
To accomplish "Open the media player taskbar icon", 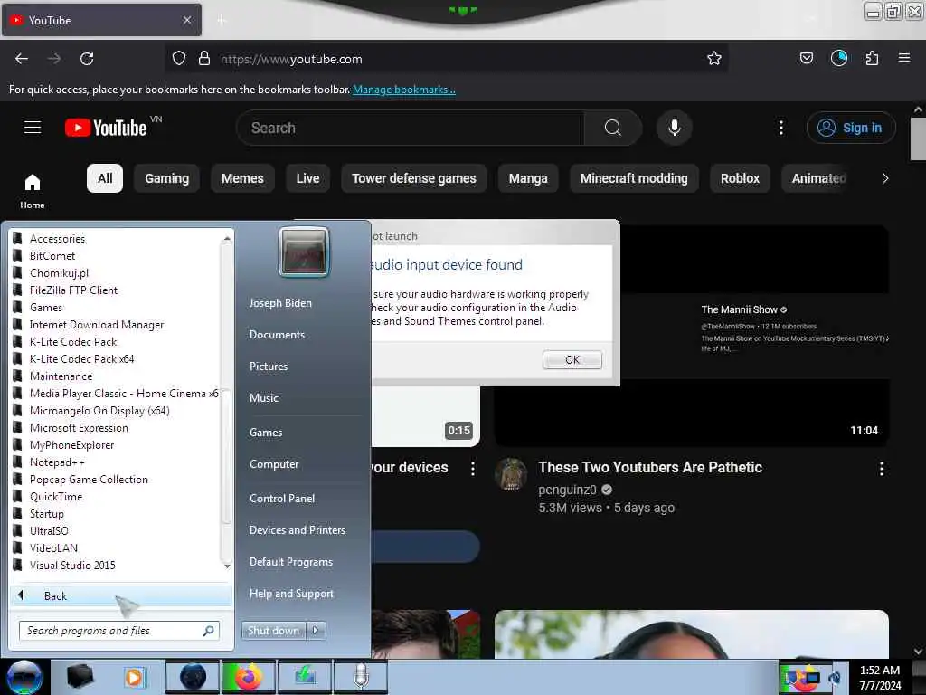I will coord(134,677).
